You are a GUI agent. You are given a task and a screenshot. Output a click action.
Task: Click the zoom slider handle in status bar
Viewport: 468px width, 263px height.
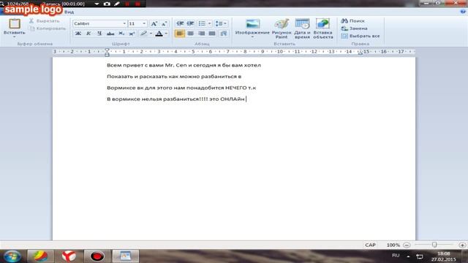coord(434,245)
